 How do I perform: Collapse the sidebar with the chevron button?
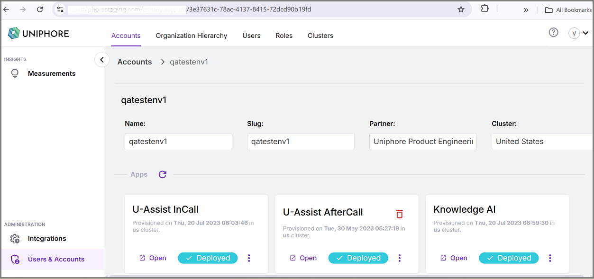pos(102,60)
